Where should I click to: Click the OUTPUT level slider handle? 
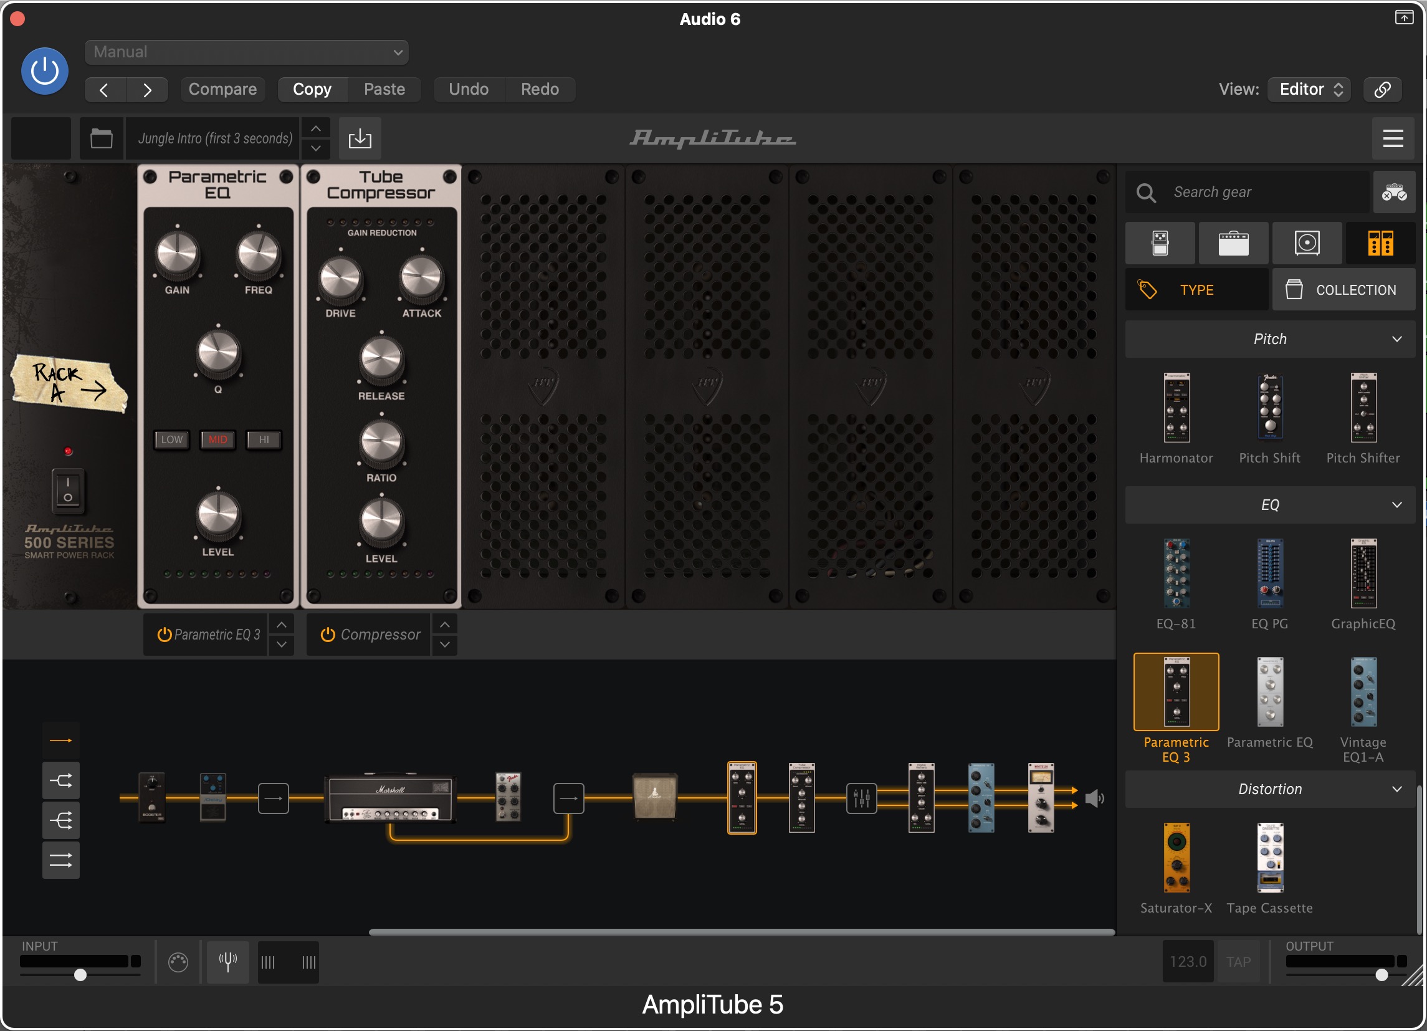[x=1381, y=975]
